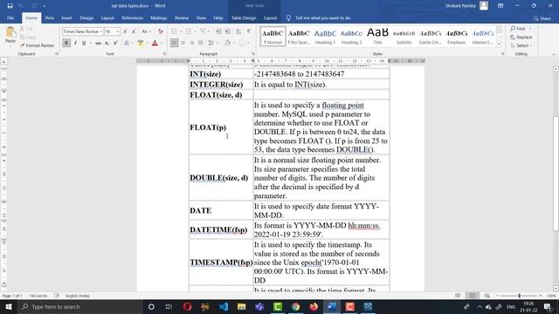
Task: Justify text alignment
Action: 200,43
